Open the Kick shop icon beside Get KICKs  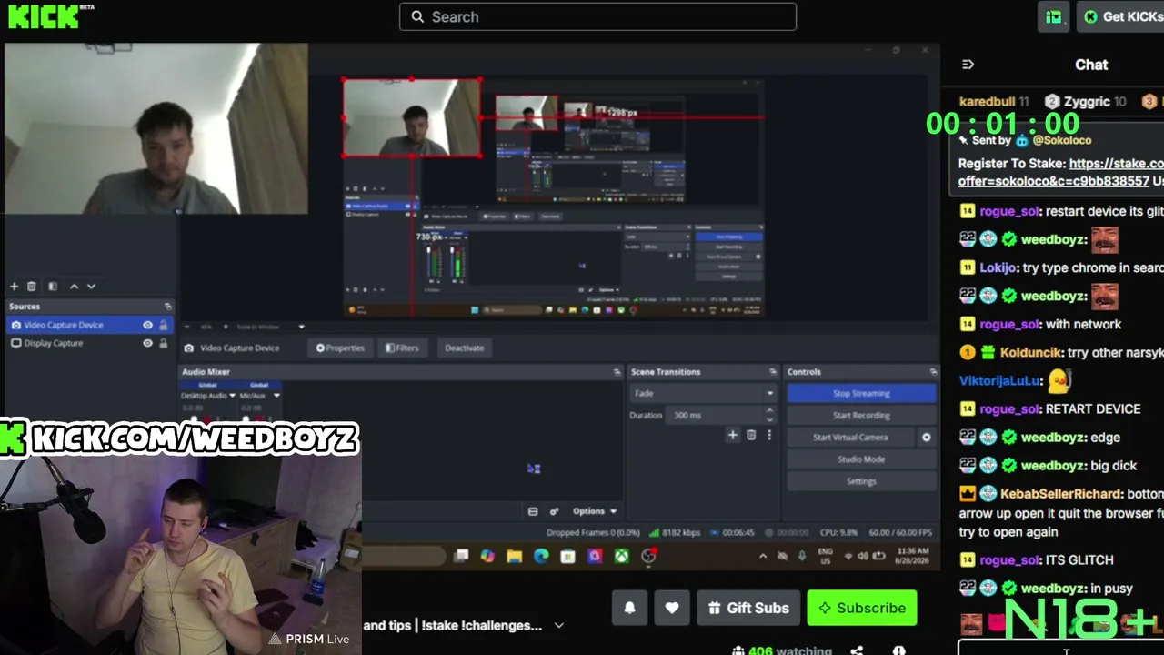tap(1053, 16)
